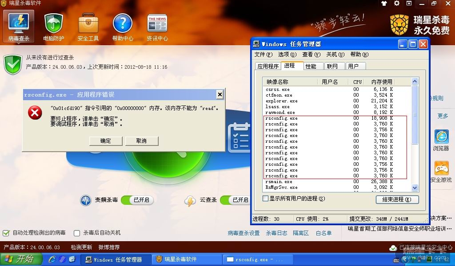Click the 更多 link on the right

pyautogui.click(x=443, y=116)
